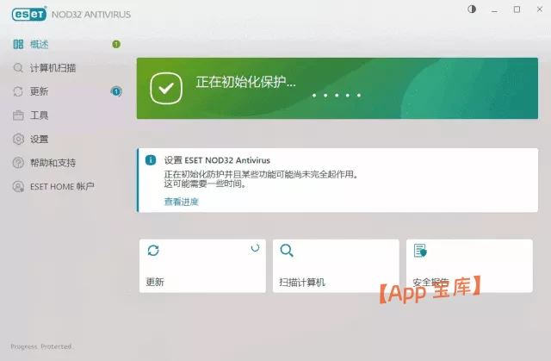551x361 pixels.
Task: Click the ESET logo in the title bar
Action: pyautogui.click(x=28, y=14)
